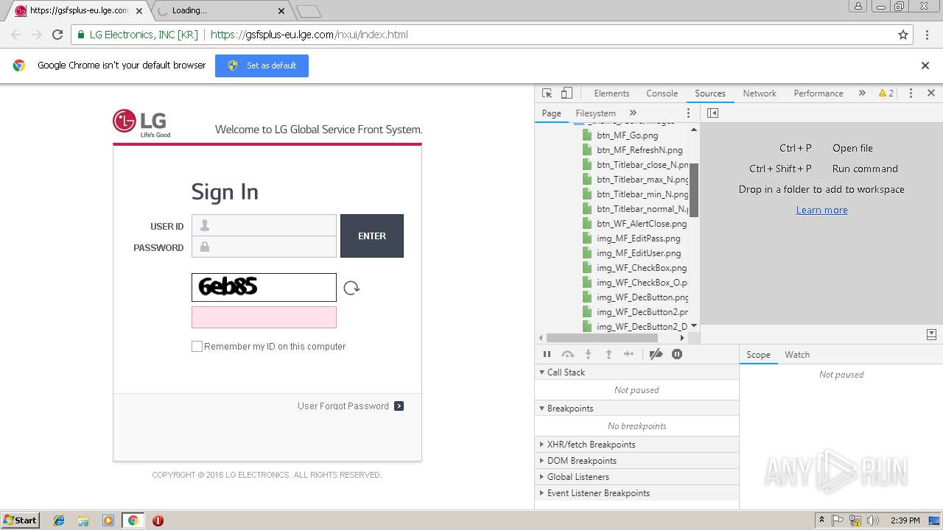Image resolution: width=943 pixels, height=530 pixels.
Task: Switch to the Network tab
Action: [760, 93]
